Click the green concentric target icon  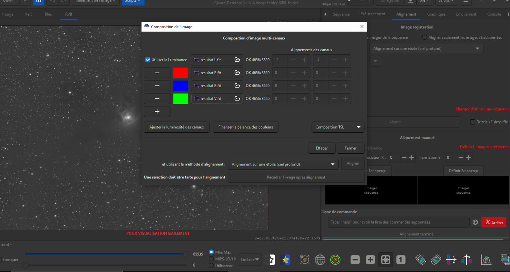[x=335, y=260]
